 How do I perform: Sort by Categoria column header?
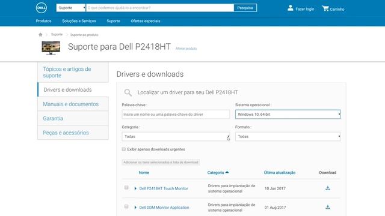(x=215, y=173)
